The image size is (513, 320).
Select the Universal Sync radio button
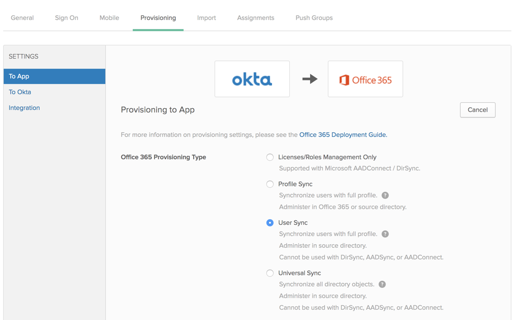[270, 273]
